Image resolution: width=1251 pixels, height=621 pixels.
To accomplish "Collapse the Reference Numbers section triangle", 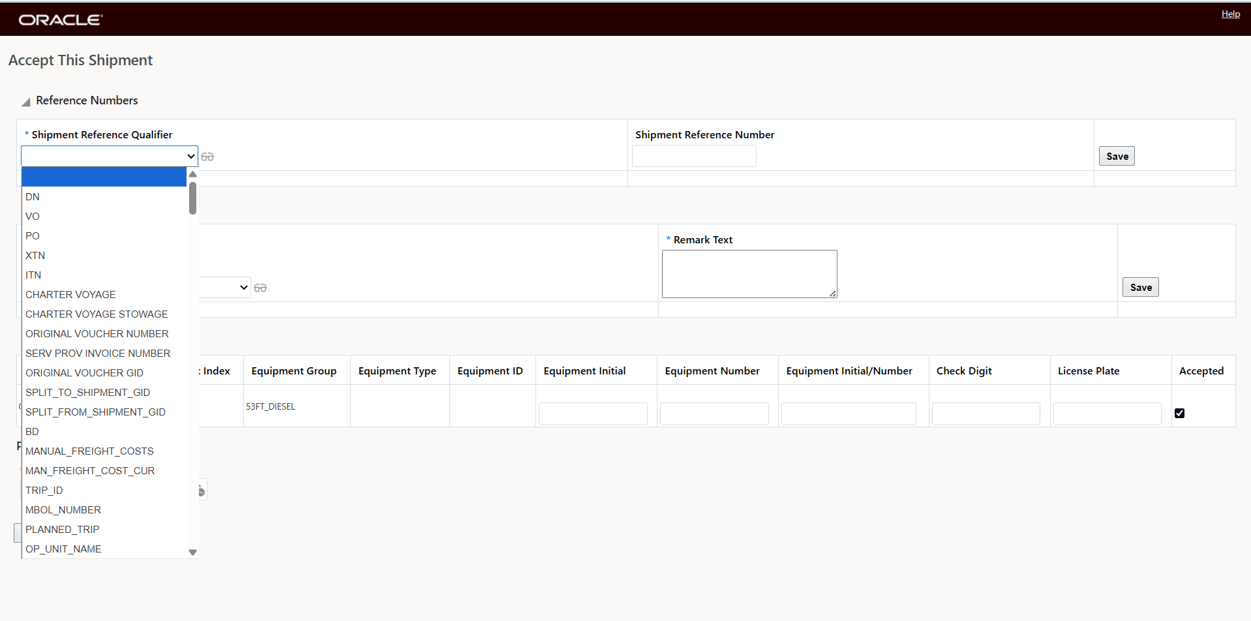I will tap(25, 102).
